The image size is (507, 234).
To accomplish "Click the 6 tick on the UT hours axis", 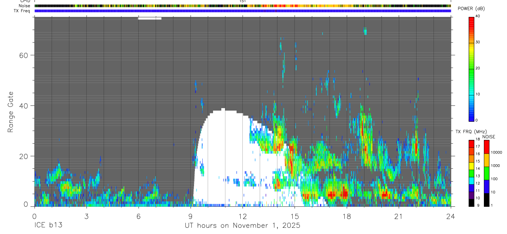I will 139,216.
